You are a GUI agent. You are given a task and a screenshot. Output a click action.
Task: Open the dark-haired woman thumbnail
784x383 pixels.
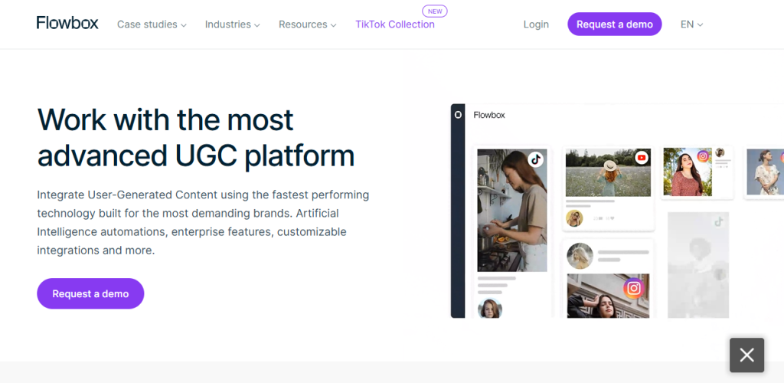608,296
